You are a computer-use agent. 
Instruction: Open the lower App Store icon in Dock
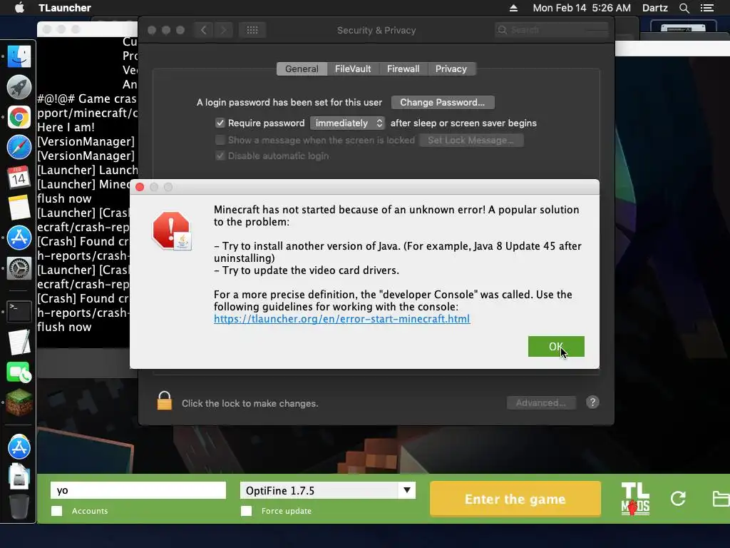click(19, 447)
